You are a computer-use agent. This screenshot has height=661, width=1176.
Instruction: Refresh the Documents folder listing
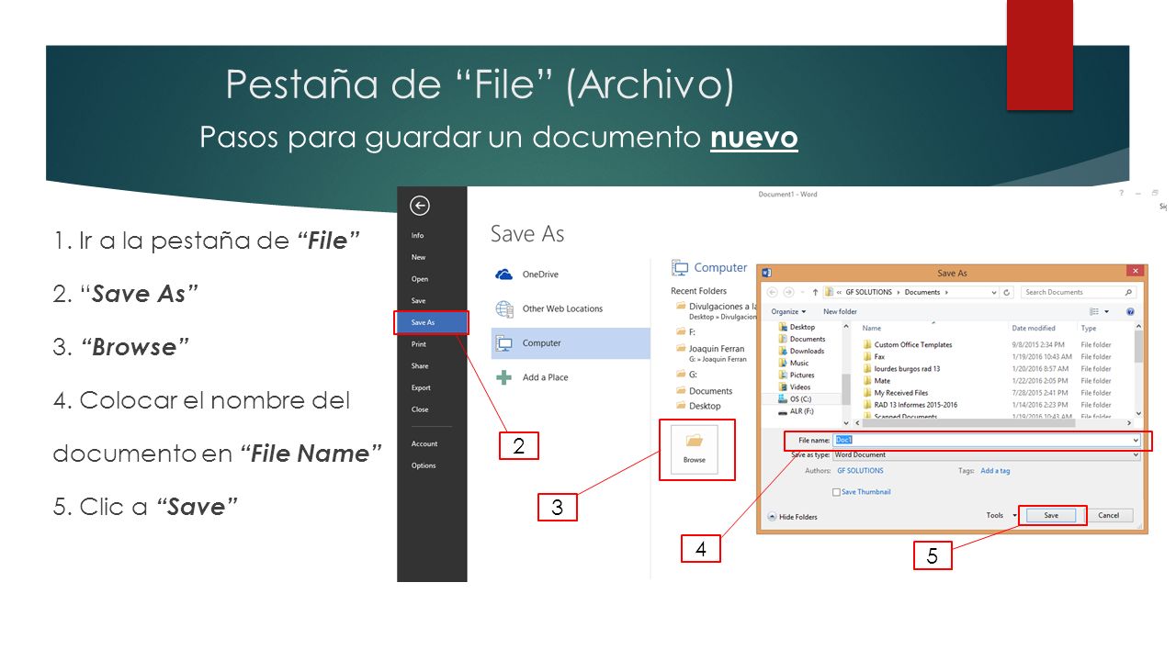(1008, 292)
